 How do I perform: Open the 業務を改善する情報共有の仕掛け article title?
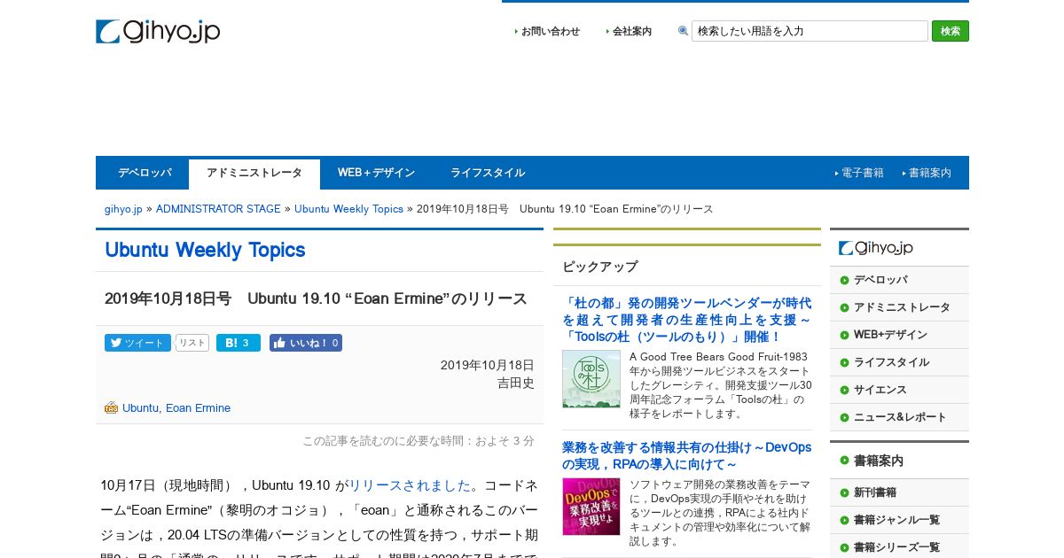686,456
